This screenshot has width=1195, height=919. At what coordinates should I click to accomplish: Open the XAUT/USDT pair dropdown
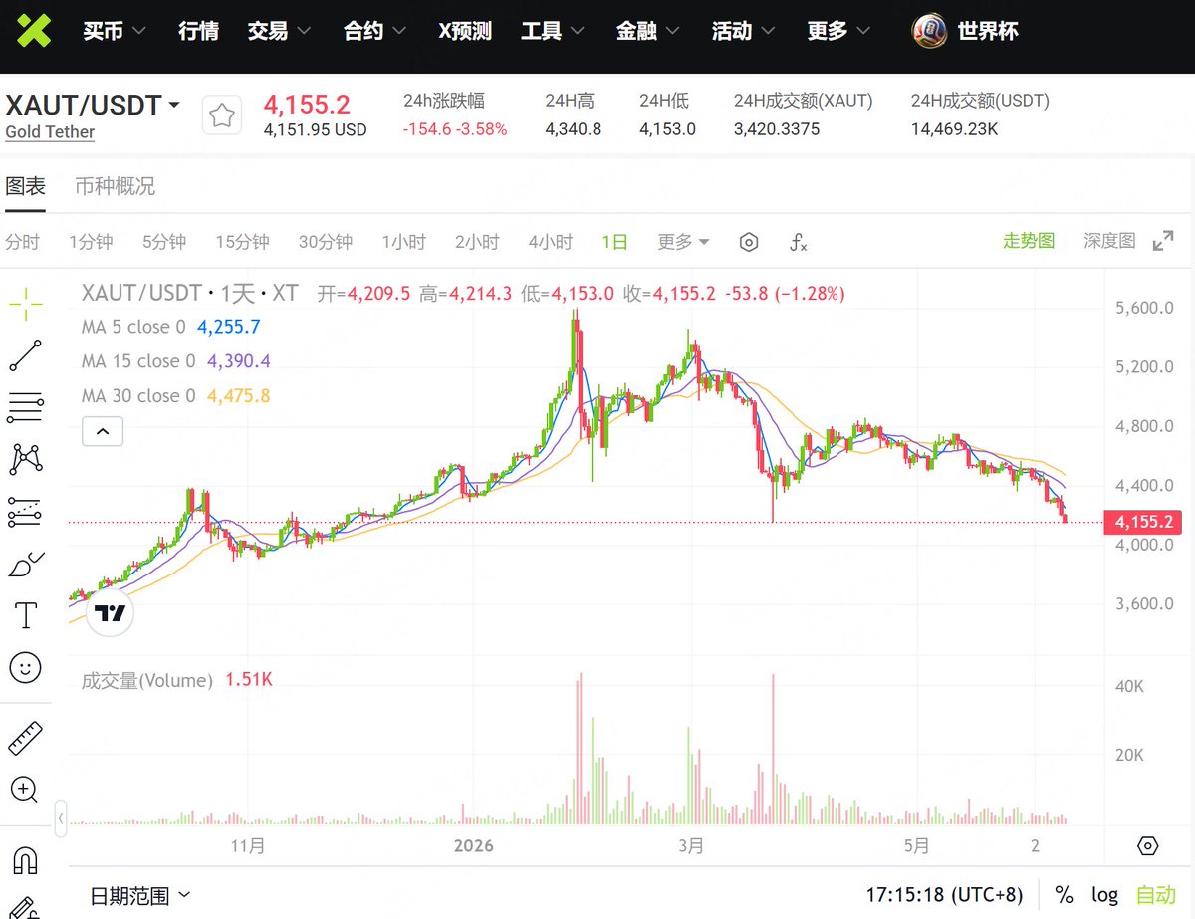174,105
